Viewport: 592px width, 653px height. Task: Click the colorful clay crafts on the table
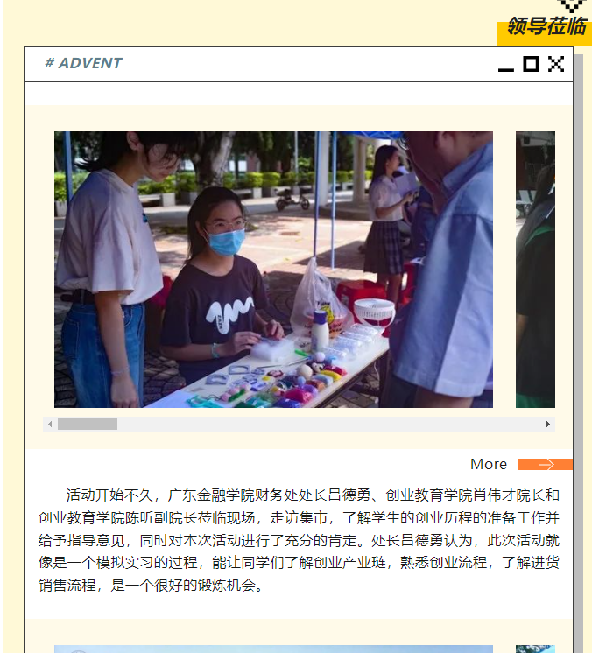pyautogui.click(x=275, y=383)
